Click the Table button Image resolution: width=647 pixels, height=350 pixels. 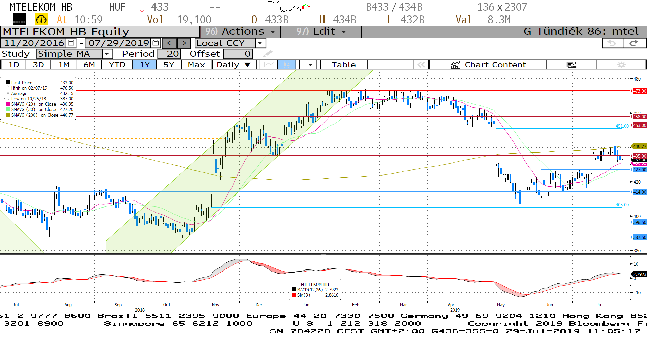point(344,65)
